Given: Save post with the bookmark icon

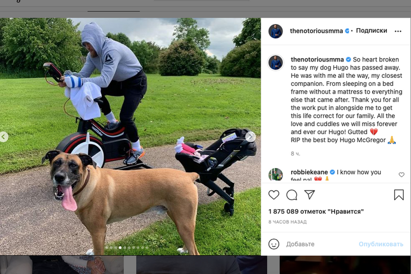Looking at the screenshot, I should point(399,195).
